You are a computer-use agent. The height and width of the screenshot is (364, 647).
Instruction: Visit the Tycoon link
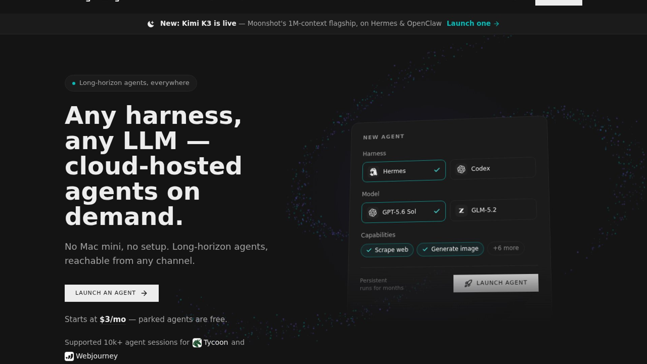click(216, 342)
